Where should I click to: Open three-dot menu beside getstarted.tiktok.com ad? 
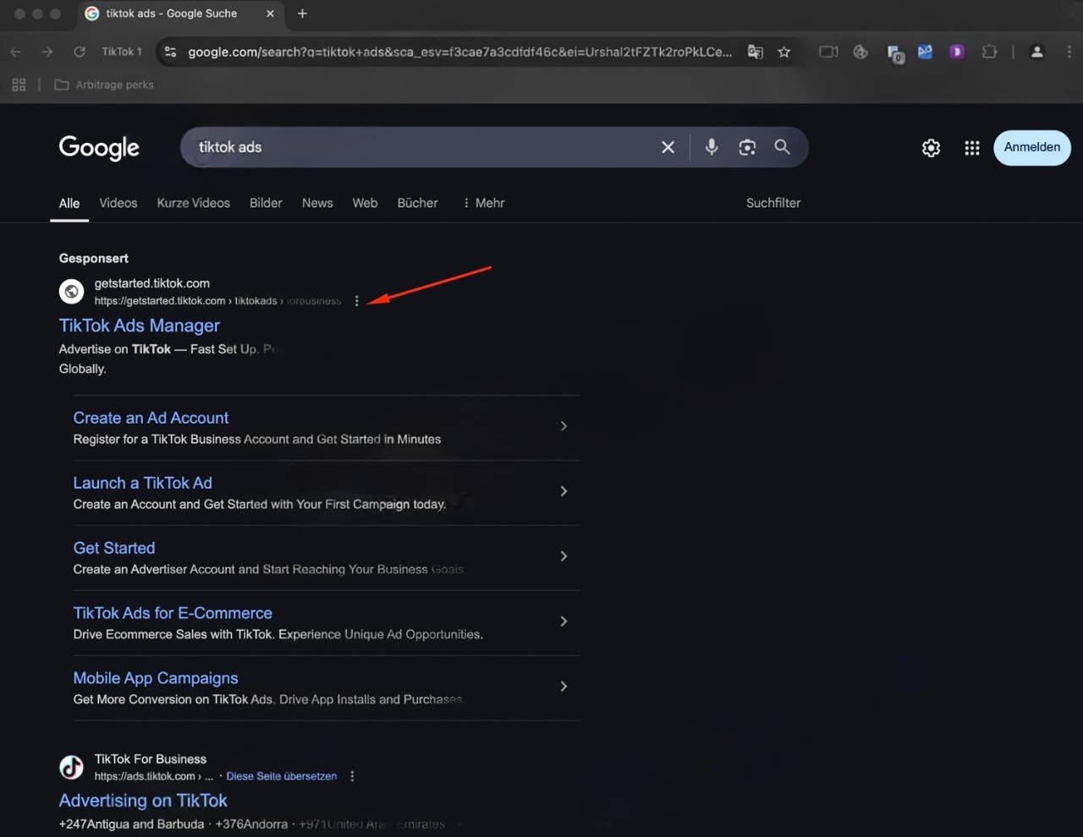(357, 301)
